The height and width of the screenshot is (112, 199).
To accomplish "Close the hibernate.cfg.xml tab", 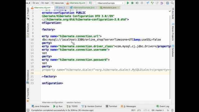I will click(x=52, y=8).
